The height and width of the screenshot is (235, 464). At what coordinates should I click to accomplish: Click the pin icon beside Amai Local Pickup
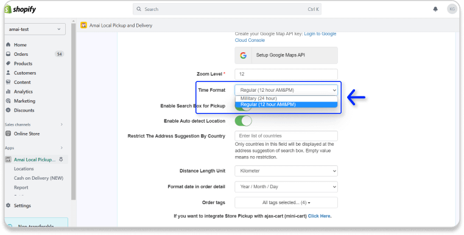coord(61,160)
